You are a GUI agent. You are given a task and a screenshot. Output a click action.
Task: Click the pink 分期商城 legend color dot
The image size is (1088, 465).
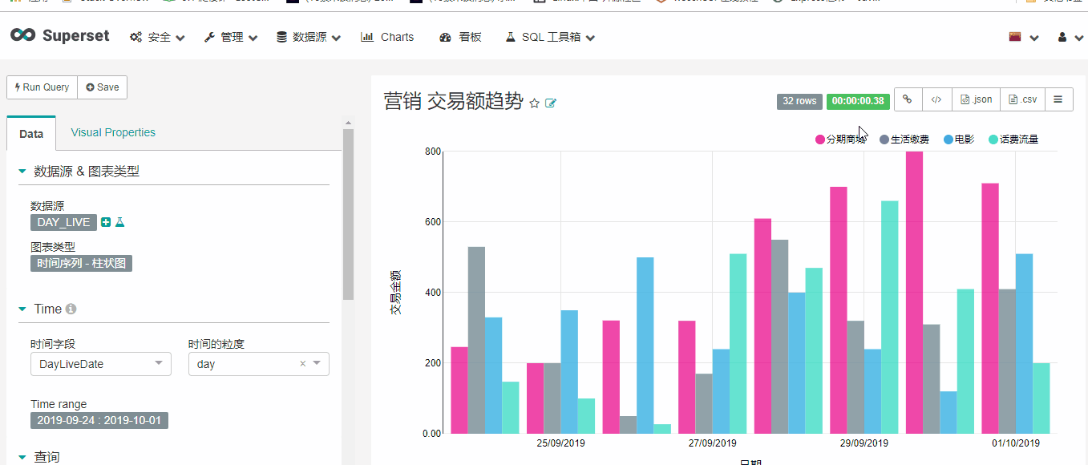tap(819, 139)
